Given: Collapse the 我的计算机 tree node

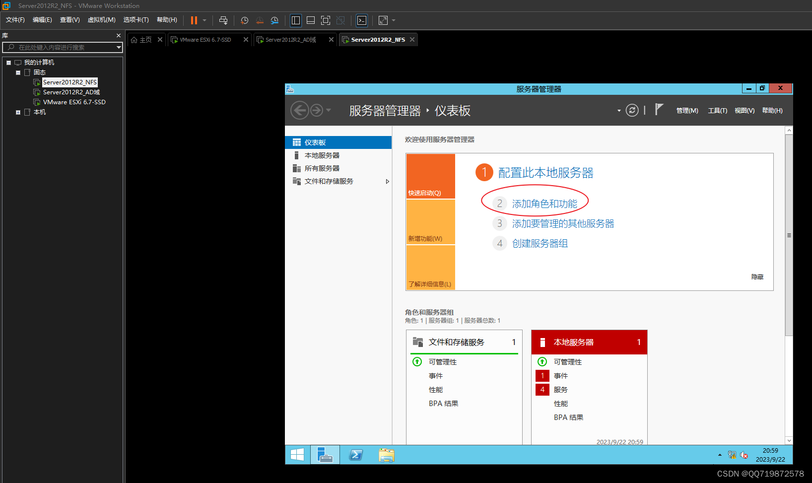Looking at the screenshot, I should pyautogui.click(x=8, y=63).
